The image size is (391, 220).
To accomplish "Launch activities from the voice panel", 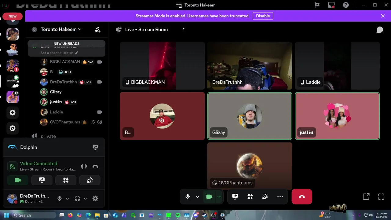I will click(66, 180).
